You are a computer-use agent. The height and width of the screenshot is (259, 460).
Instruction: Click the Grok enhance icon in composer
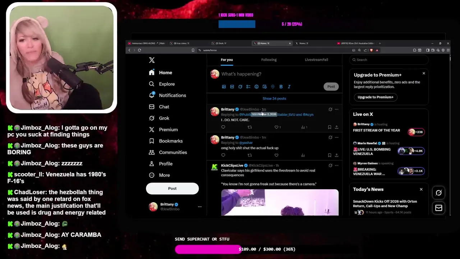point(240,87)
